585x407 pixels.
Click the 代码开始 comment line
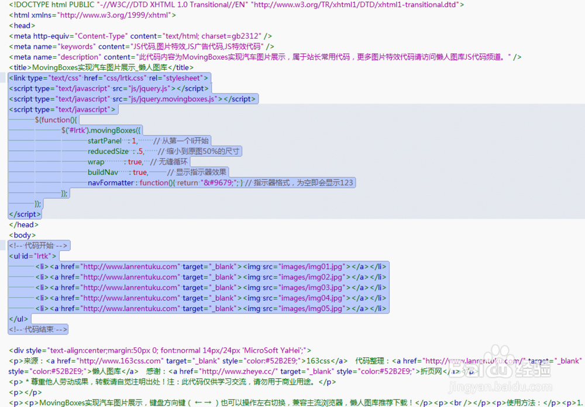(38, 246)
